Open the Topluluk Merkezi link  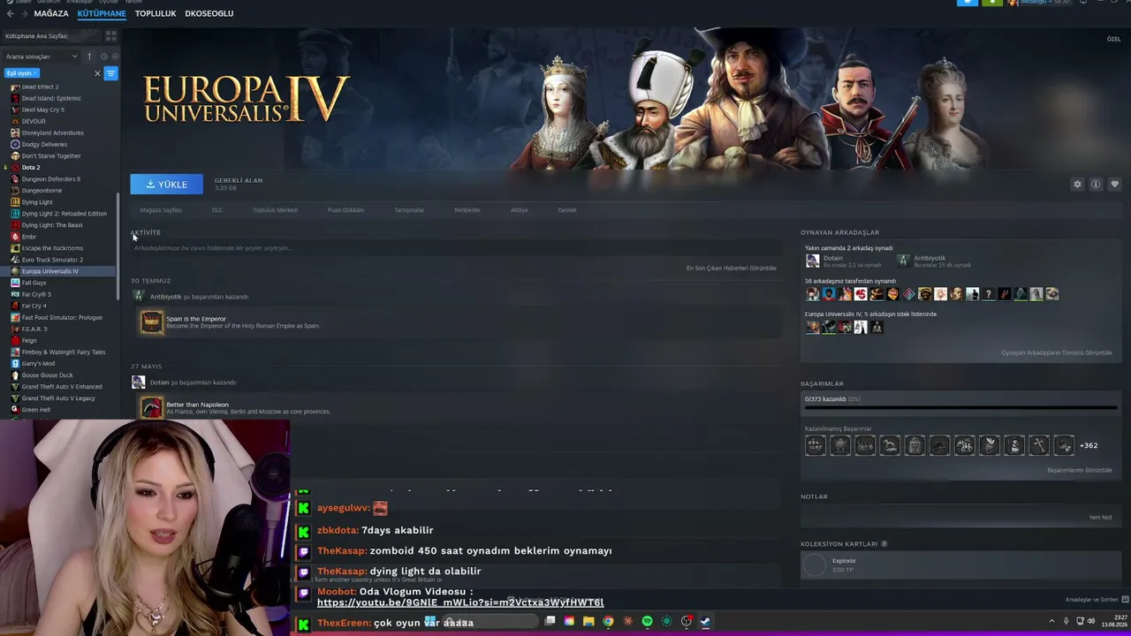pyautogui.click(x=276, y=210)
